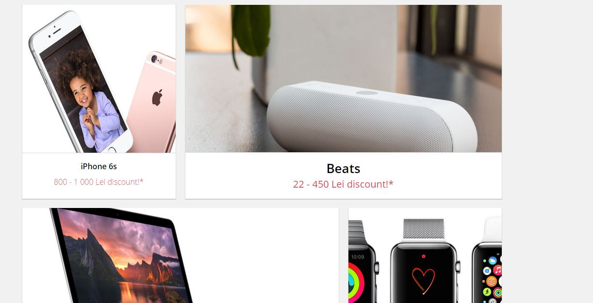The width and height of the screenshot is (593, 303).
Task: Open the Beats product title
Action: click(x=344, y=168)
